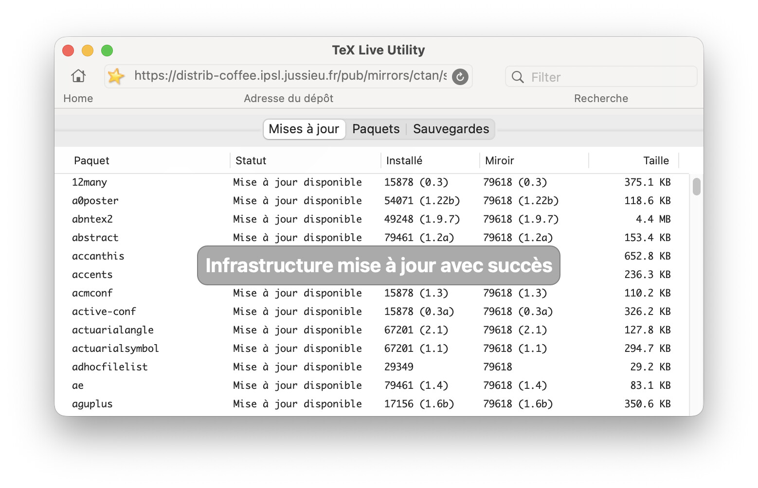
Task: Select the actuarialsymbol package row
Action: [x=372, y=349]
